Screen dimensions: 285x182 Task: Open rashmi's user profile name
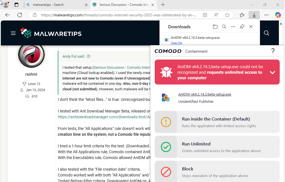31,74
